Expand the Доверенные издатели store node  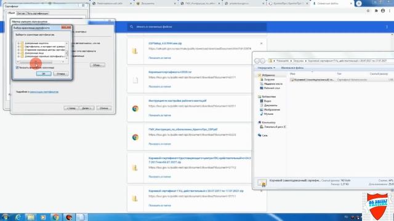tap(18, 44)
